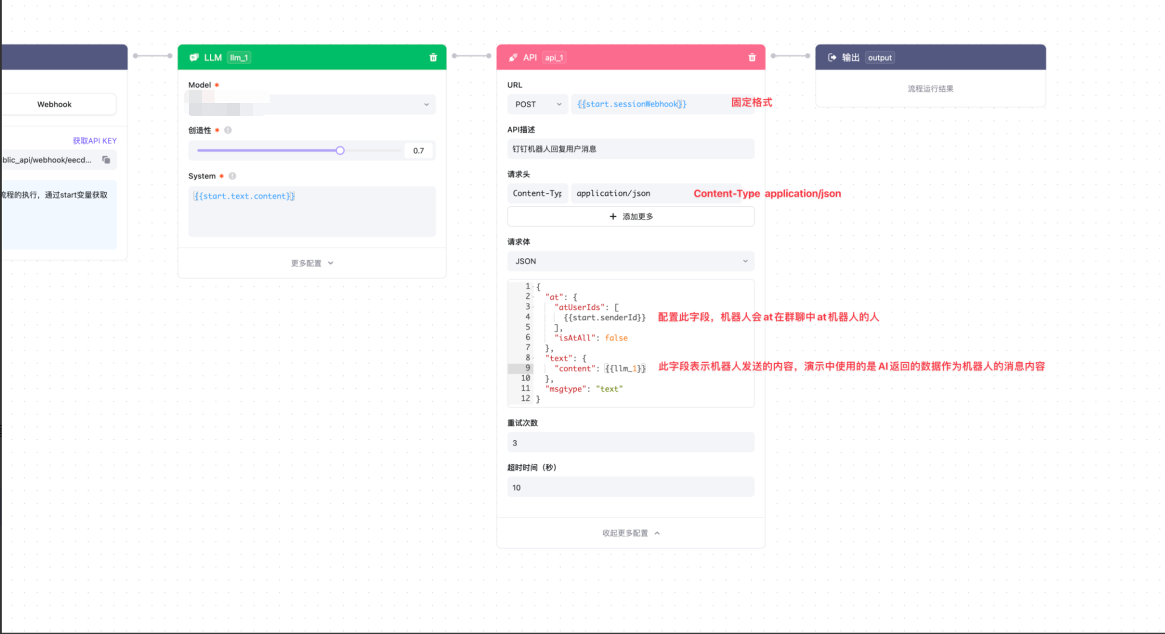Click the 添加更多 header button

(x=630, y=217)
